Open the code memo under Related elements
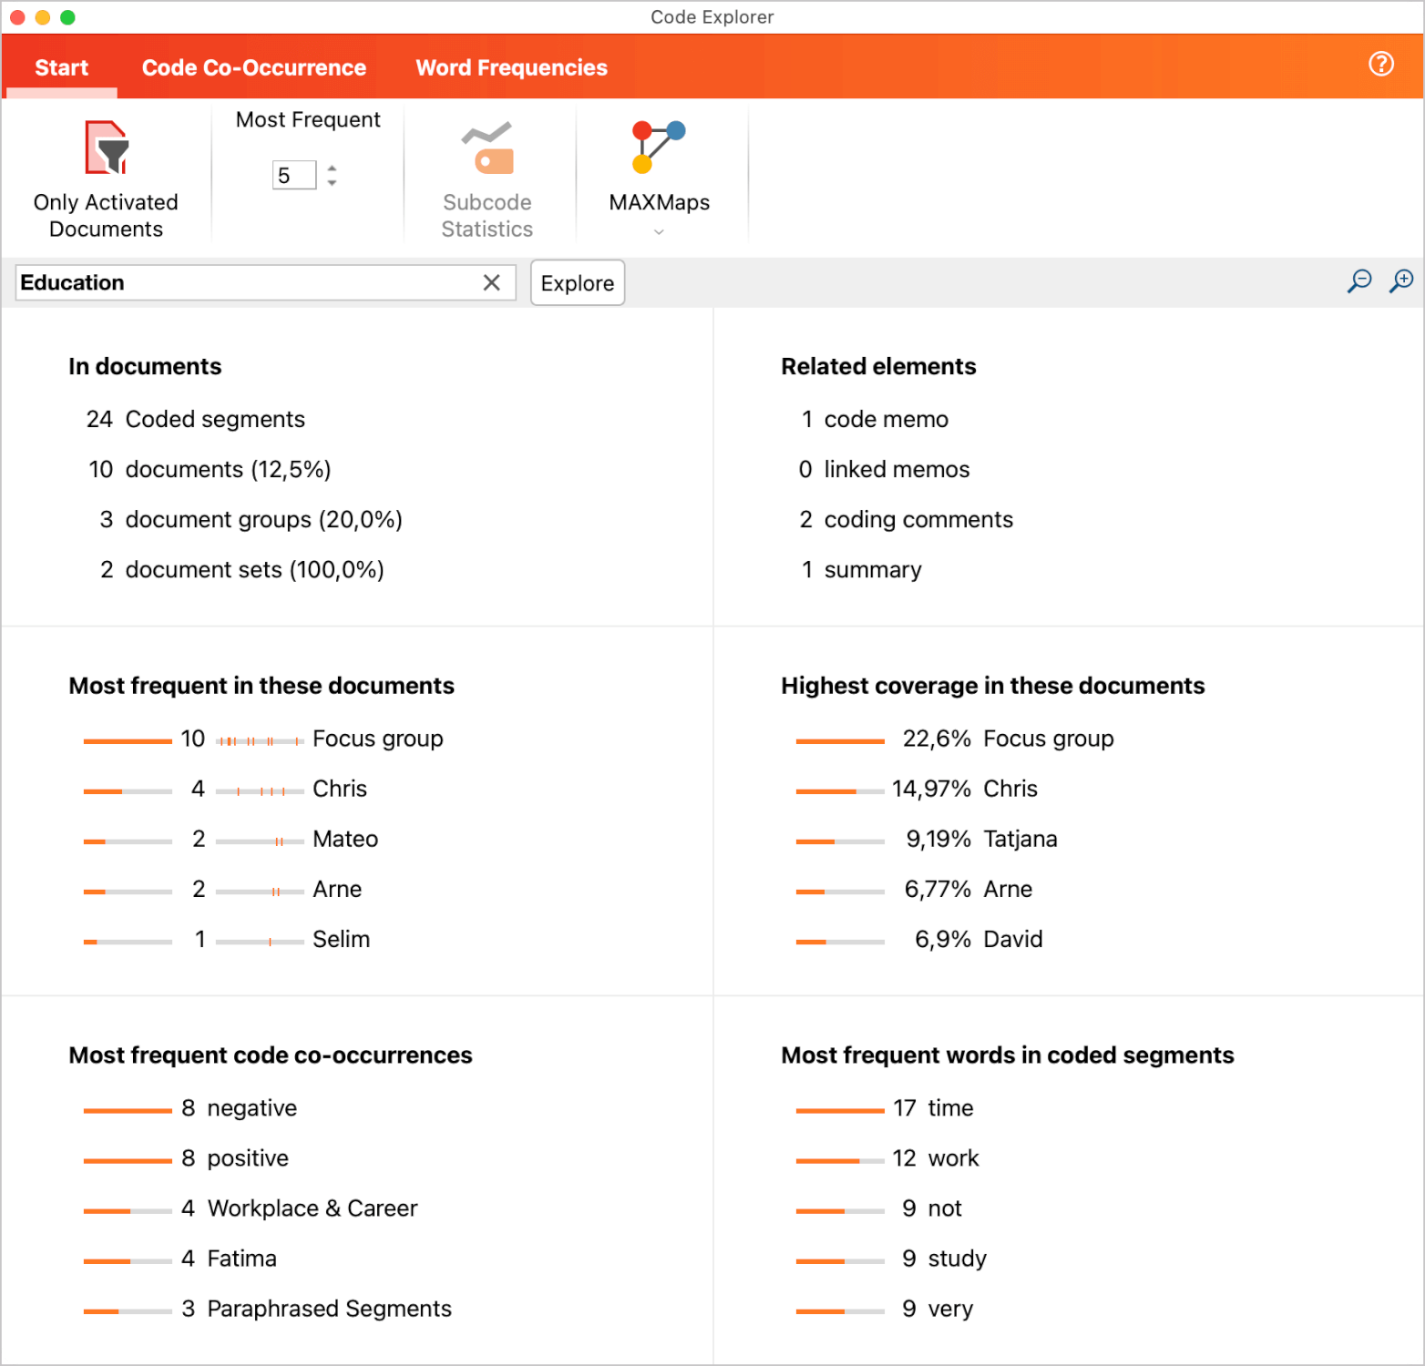This screenshot has width=1425, height=1366. [x=885, y=419]
